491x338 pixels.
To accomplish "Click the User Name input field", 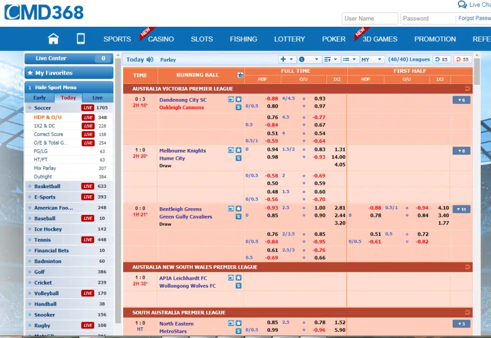I will (x=369, y=18).
